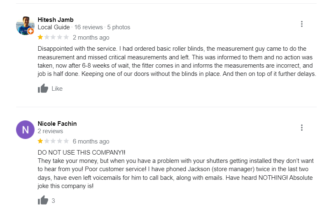Open Hitesh Jamb's profile name link
The height and width of the screenshot is (207, 322).
[x=56, y=19]
